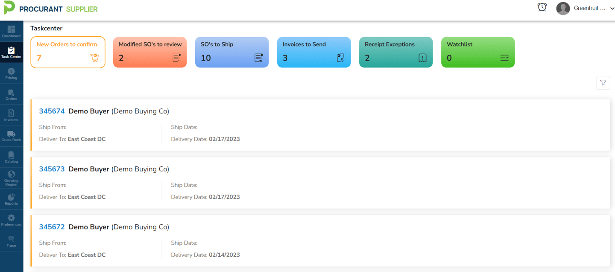Select the Pricing sidebar icon
The width and height of the screenshot is (615, 272).
point(12,73)
